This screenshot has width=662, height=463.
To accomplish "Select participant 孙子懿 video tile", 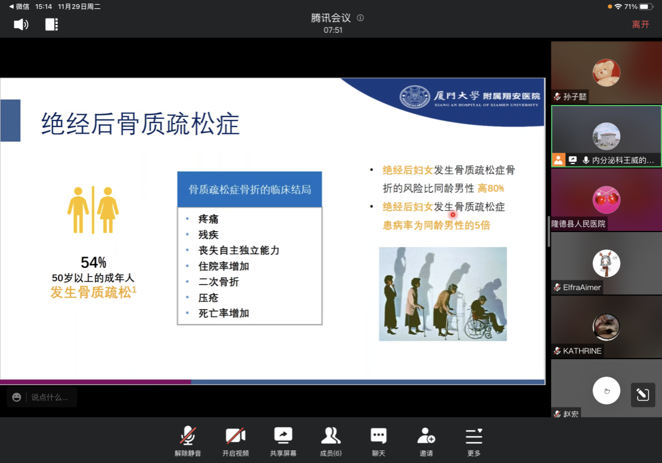I will pyautogui.click(x=606, y=72).
